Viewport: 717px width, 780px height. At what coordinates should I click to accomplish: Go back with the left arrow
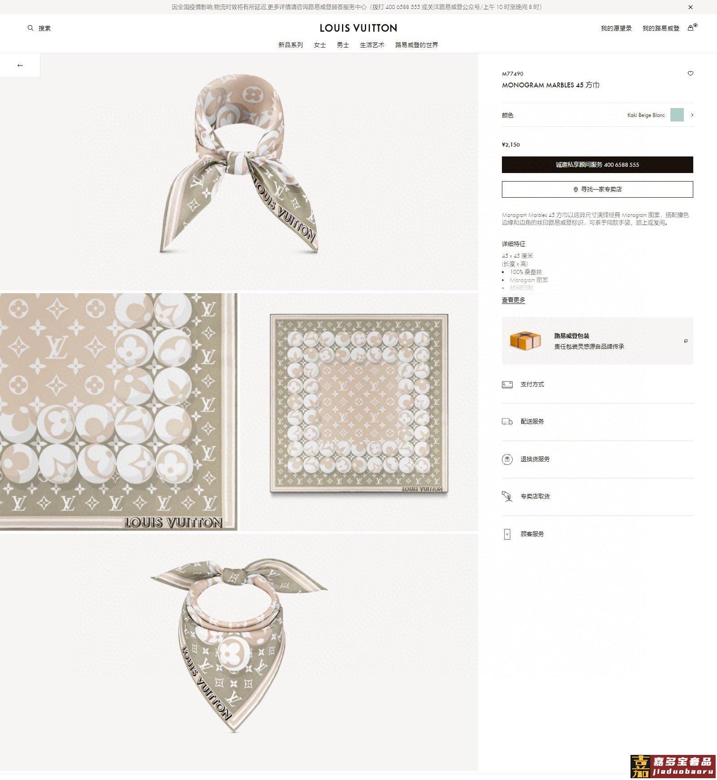pyautogui.click(x=20, y=65)
